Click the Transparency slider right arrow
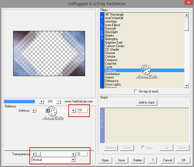 pyautogui.click(x=74, y=154)
